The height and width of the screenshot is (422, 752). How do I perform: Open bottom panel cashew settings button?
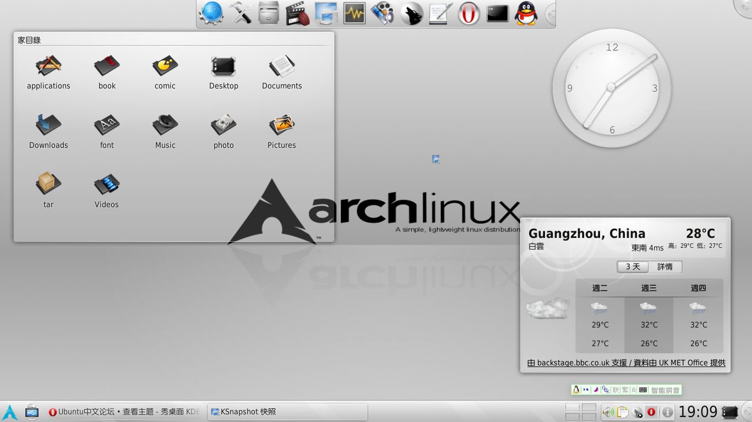pos(746,412)
